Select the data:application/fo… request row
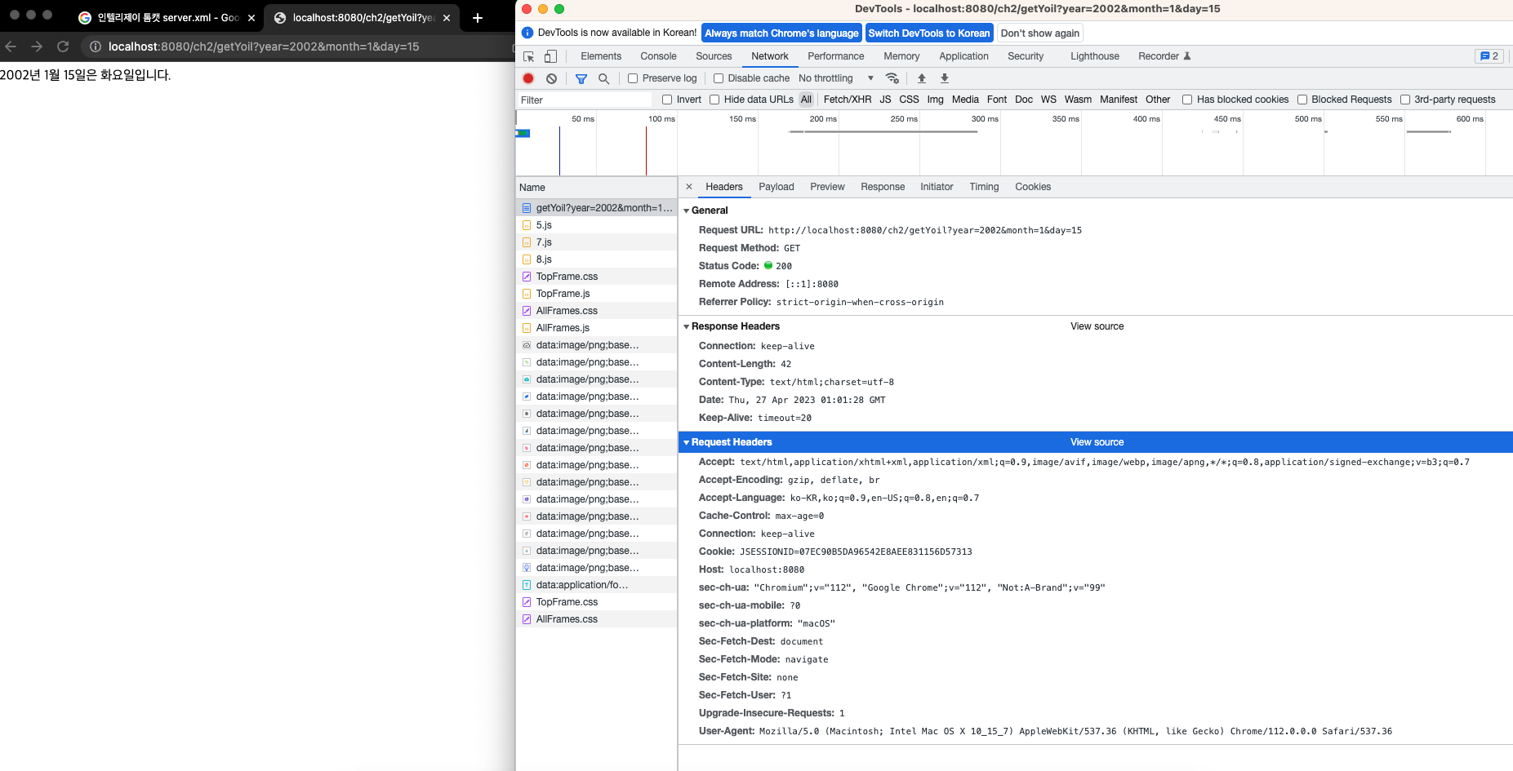This screenshot has height=771, width=1513. (597, 585)
